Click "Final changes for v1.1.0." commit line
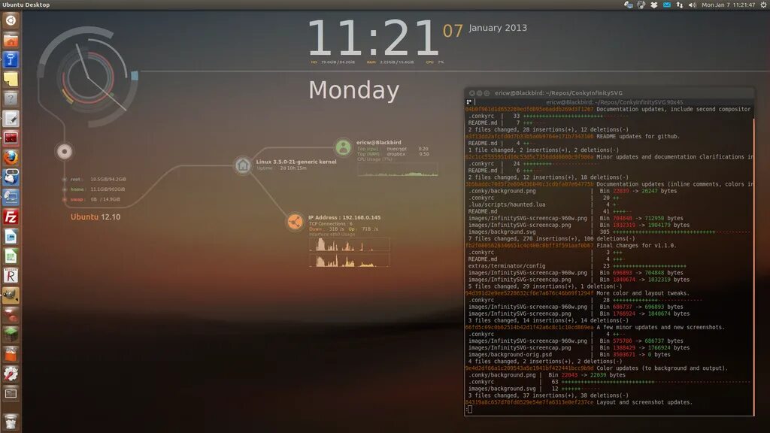Image resolution: width=770 pixels, height=433 pixels. click(636, 246)
